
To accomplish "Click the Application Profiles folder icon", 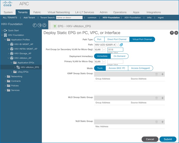I will pos(8,40).
